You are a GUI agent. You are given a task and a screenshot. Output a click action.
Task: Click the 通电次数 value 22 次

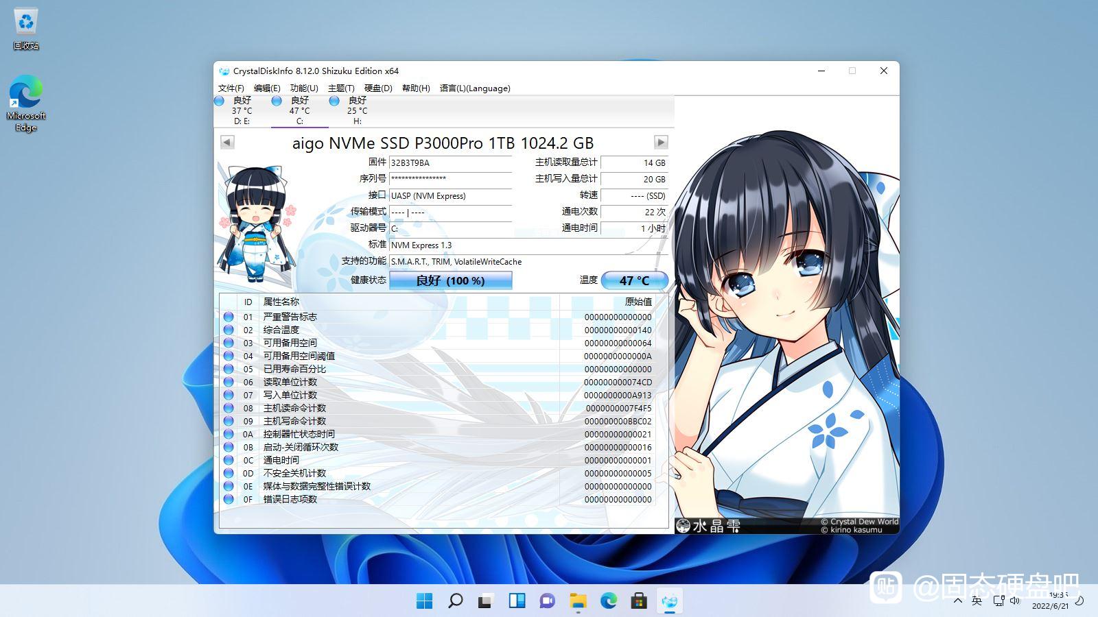coord(634,212)
